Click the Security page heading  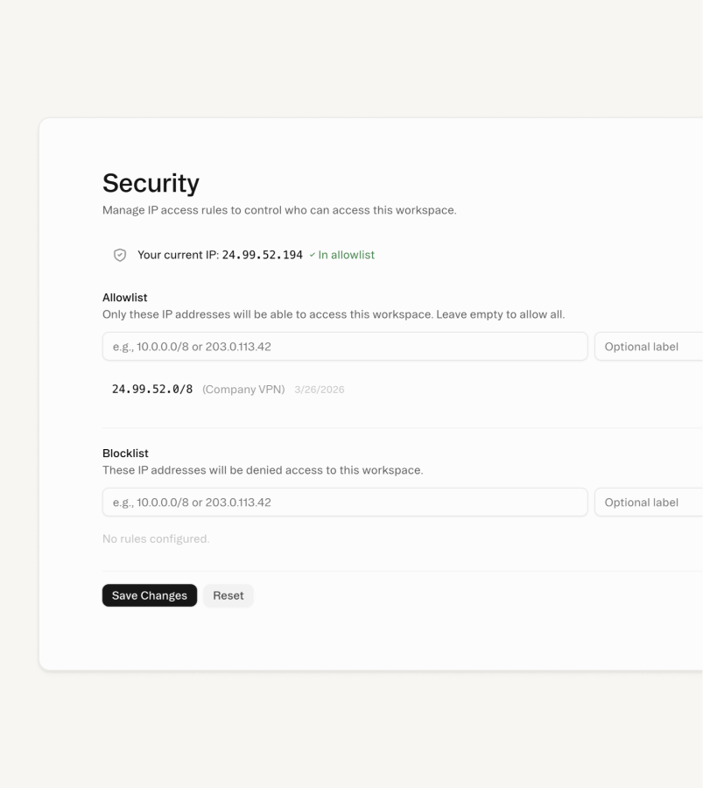[x=151, y=184]
